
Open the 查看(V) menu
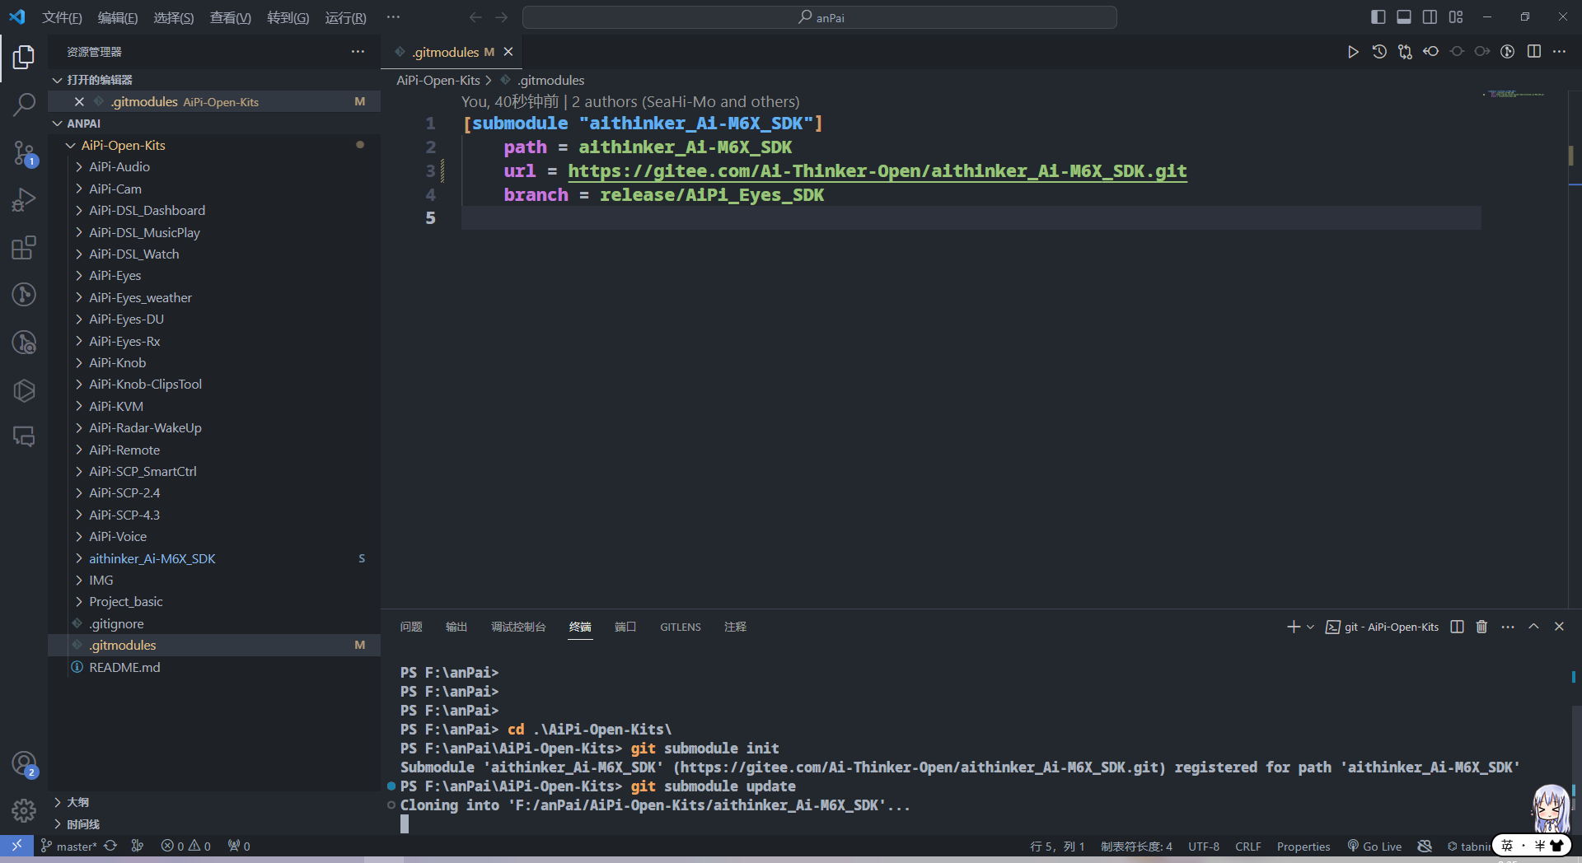coord(231,17)
